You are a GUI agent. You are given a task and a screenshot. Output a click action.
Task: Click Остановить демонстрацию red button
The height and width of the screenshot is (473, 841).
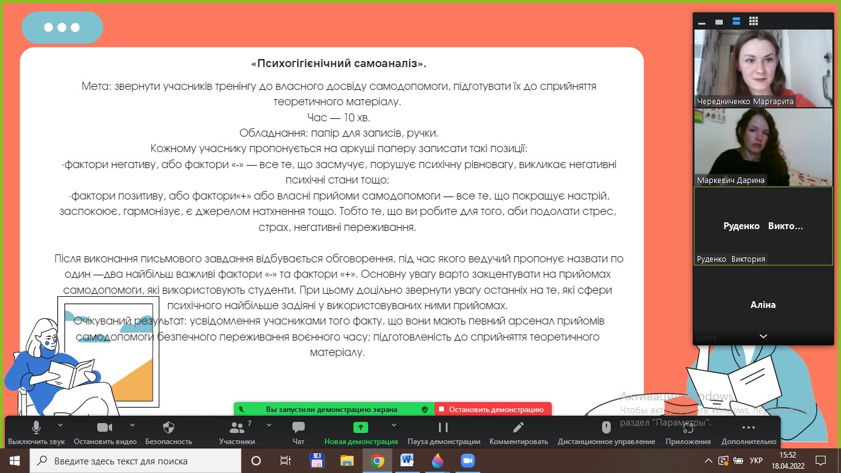point(493,410)
